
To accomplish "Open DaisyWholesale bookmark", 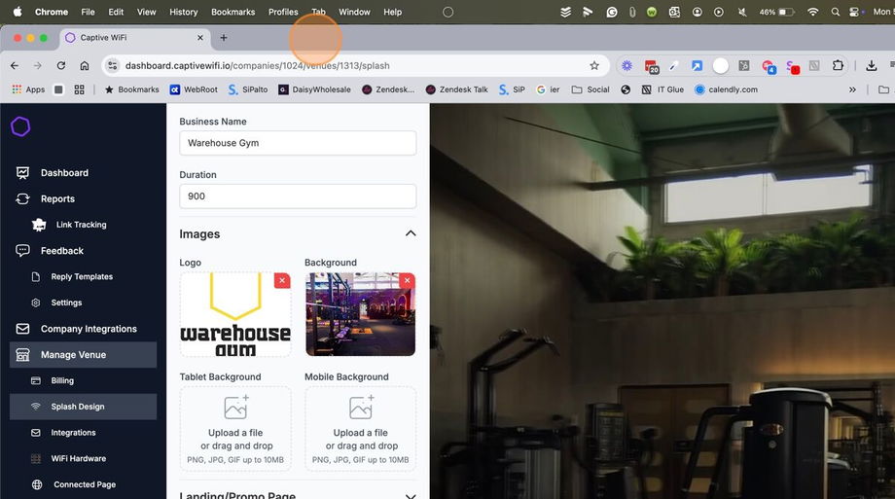I will pyautogui.click(x=314, y=89).
